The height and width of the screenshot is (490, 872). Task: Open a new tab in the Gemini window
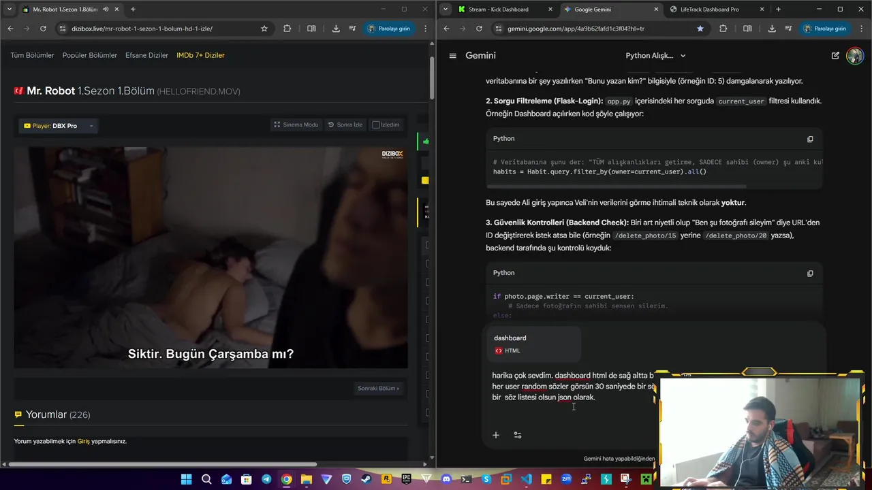(x=778, y=10)
